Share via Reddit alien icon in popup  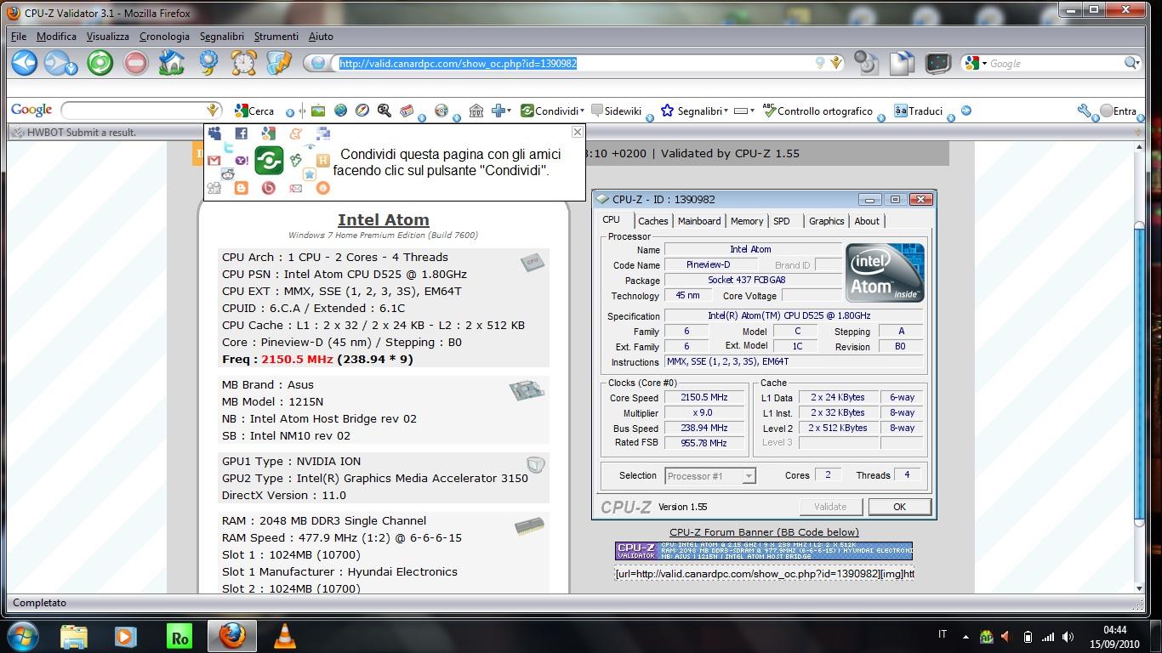click(x=228, y=173)
